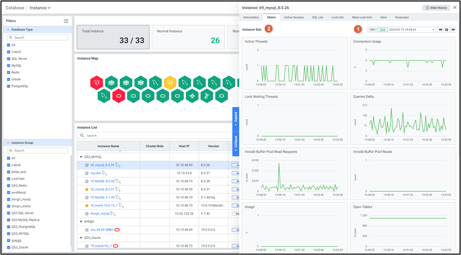
Task: Click the Live mode button
Action: pos(383,30)
